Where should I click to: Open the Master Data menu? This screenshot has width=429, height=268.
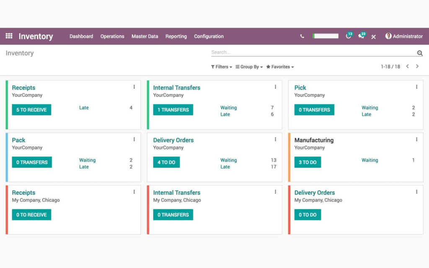[x=145, y=36]
